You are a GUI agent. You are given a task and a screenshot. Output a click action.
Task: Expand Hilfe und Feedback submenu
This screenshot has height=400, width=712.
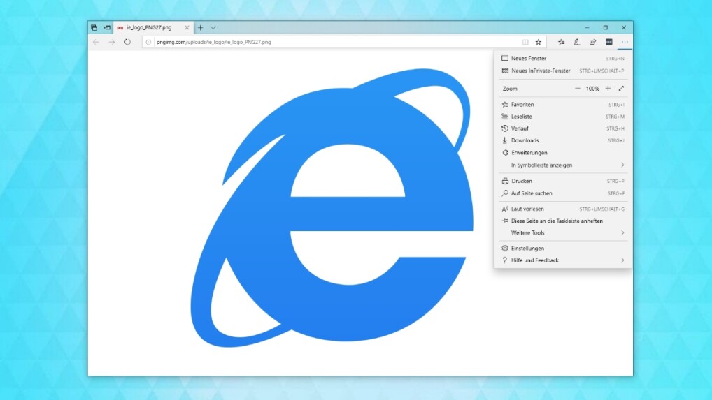point(563,260)
